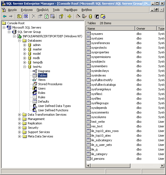
Task: Expand the master database
Action: pos(25,49)
